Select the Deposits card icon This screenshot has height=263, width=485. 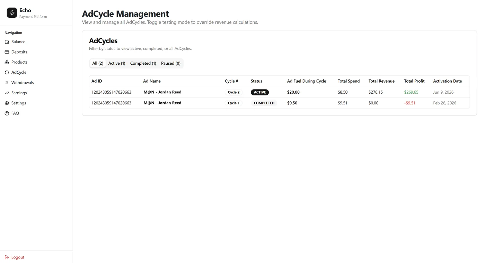tap(7, 52)
